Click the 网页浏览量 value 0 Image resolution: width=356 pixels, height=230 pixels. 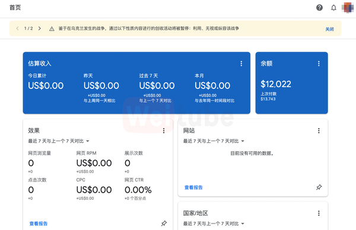pyautogui.click(x=31, y=163)
